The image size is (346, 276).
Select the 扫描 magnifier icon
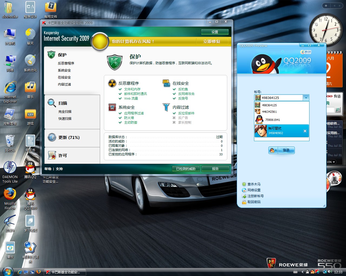point(52,103)
